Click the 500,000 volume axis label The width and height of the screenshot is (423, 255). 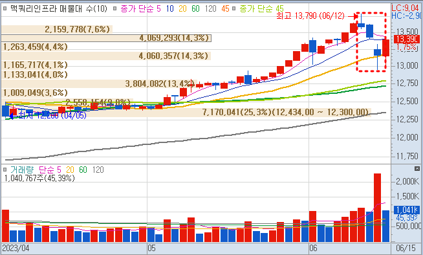[408, 226]
